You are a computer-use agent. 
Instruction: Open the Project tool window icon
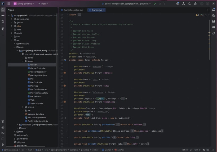pos(3,10)
